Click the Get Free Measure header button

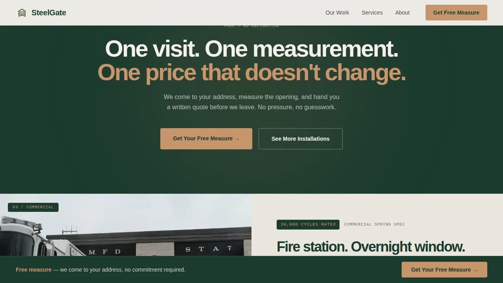(x=456, y=12)
